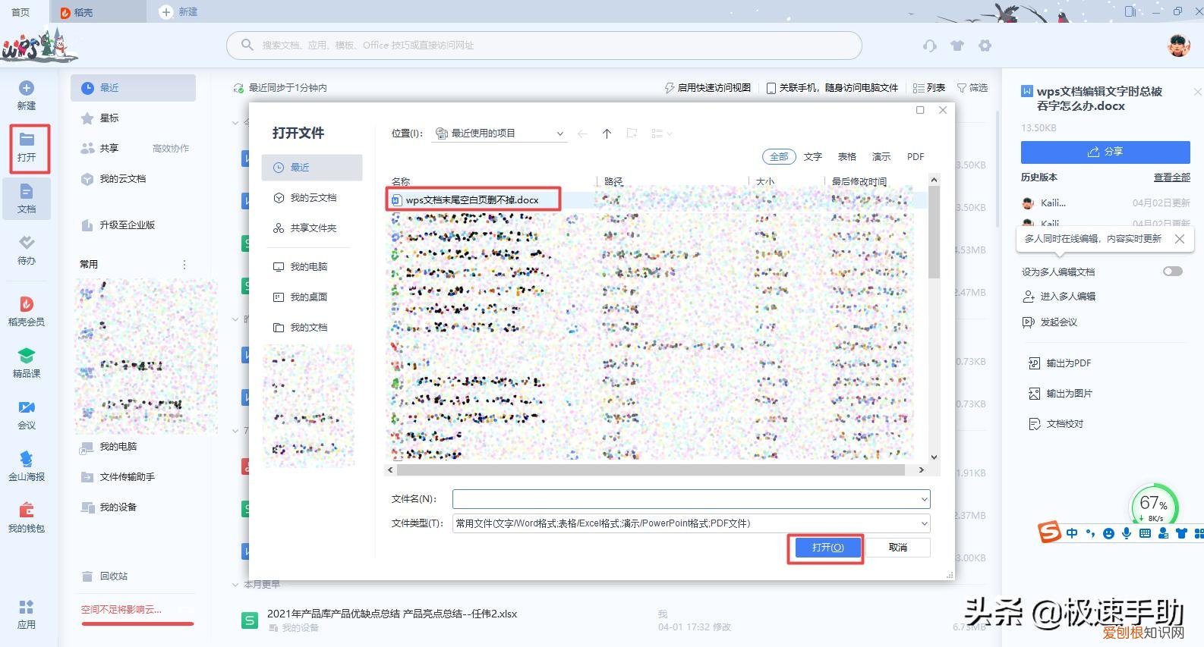Click the 取消 button
The image size is (1204, 647).
tap(898, 548)
